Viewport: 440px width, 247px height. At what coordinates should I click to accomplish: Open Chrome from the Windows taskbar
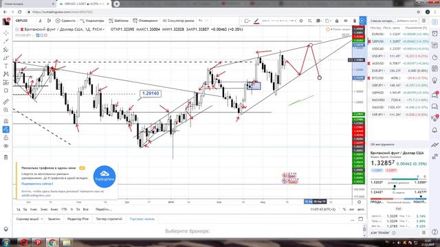click(52, 242)
